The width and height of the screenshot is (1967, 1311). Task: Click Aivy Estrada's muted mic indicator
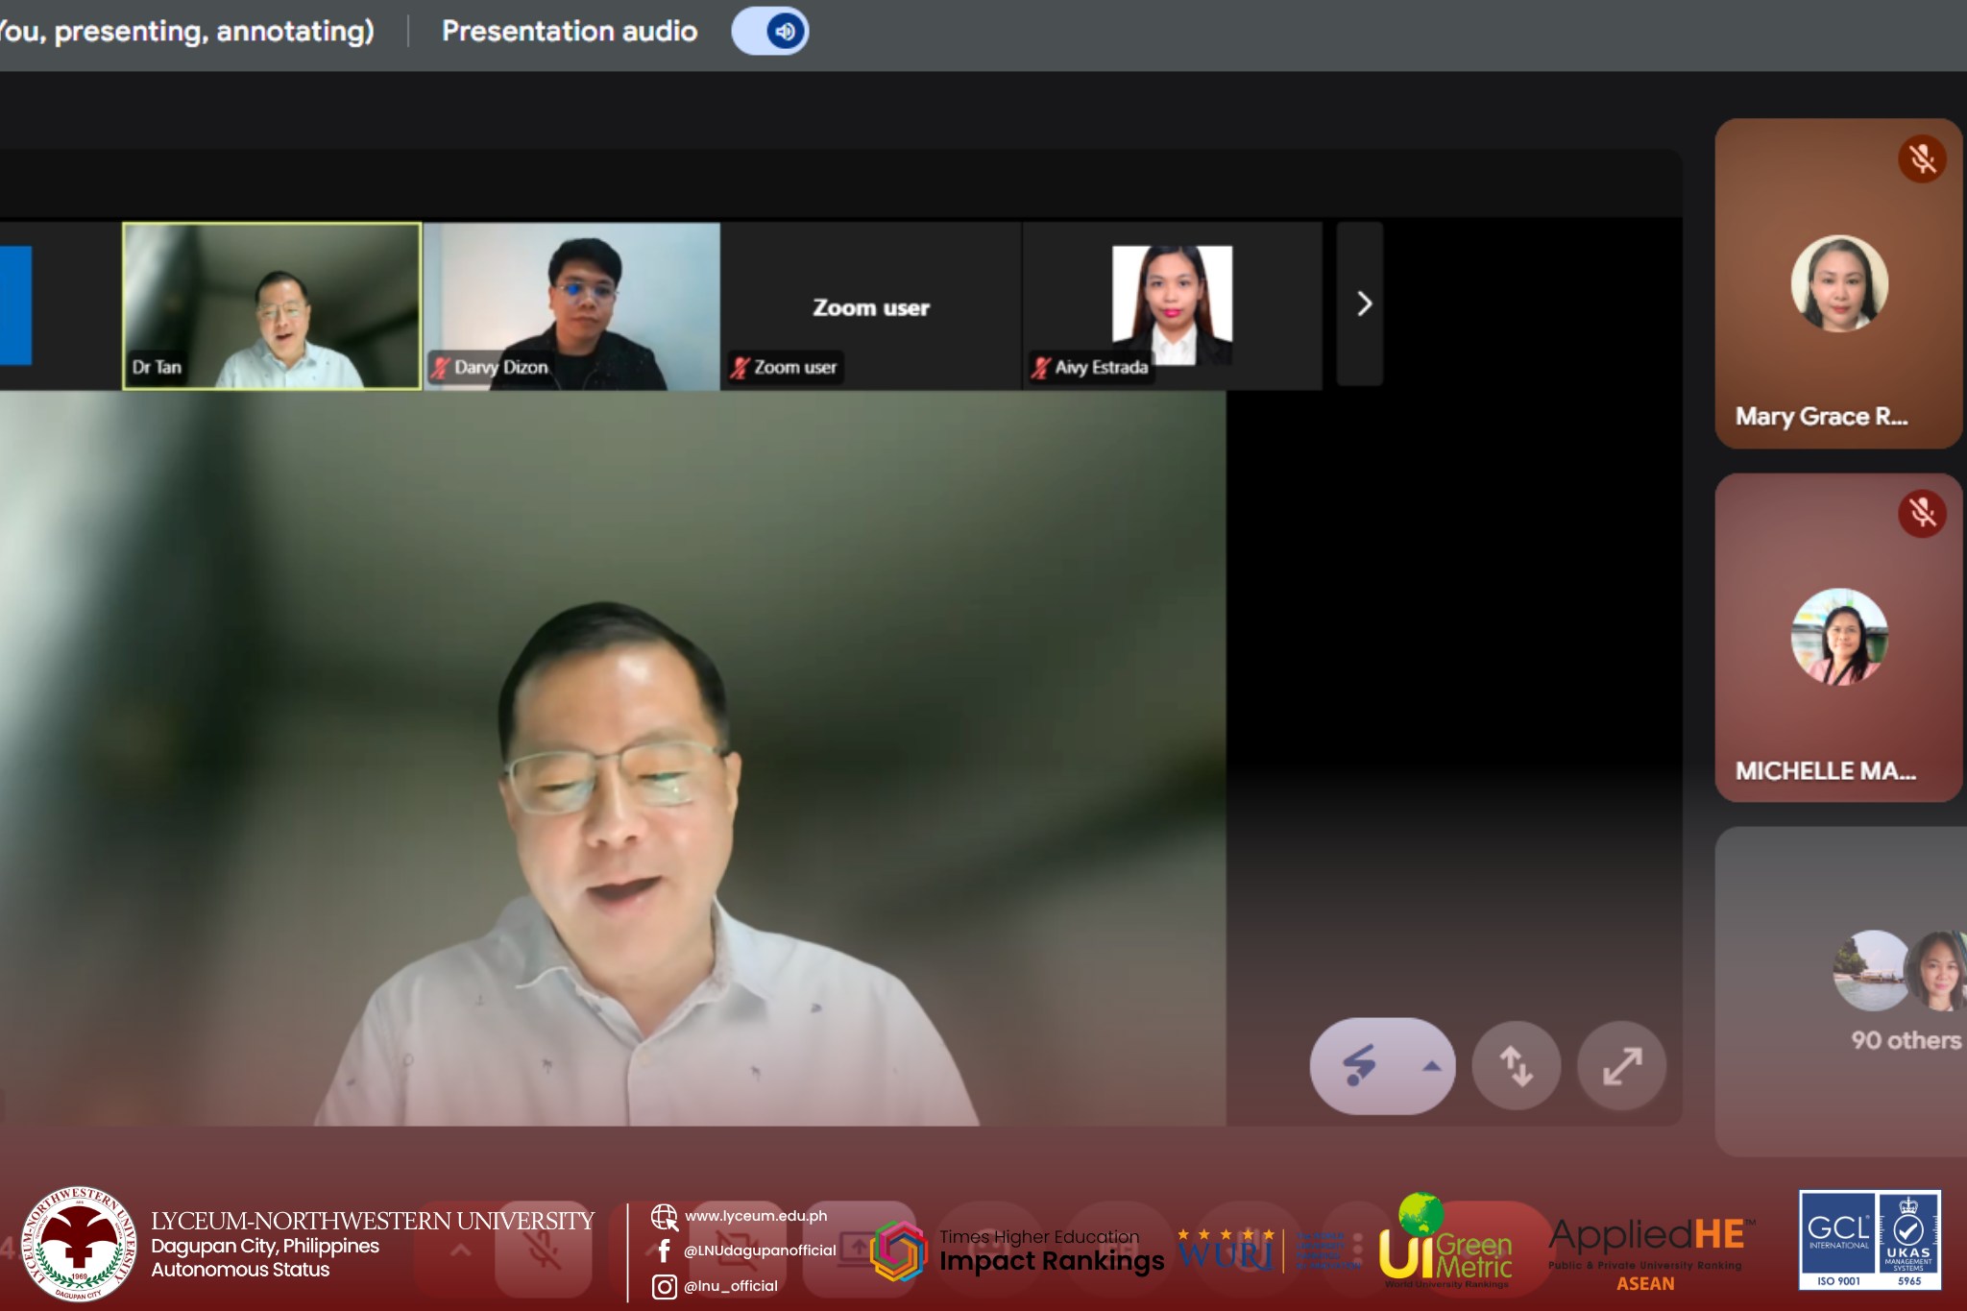point(1040,368)
